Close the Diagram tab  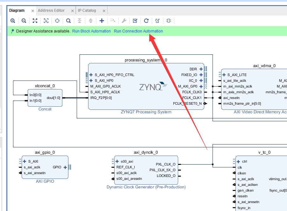(x=32, y=11)
